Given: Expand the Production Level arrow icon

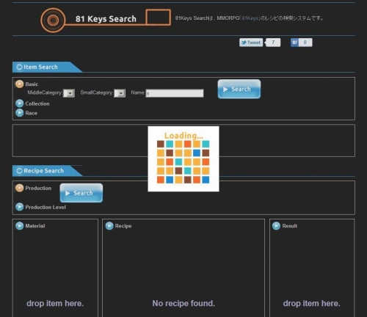Looking at the screenshot, I should click(20, 207).
